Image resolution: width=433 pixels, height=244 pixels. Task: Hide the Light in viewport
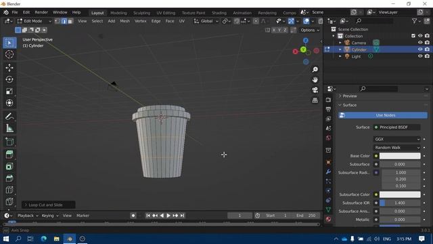point(420,56)
